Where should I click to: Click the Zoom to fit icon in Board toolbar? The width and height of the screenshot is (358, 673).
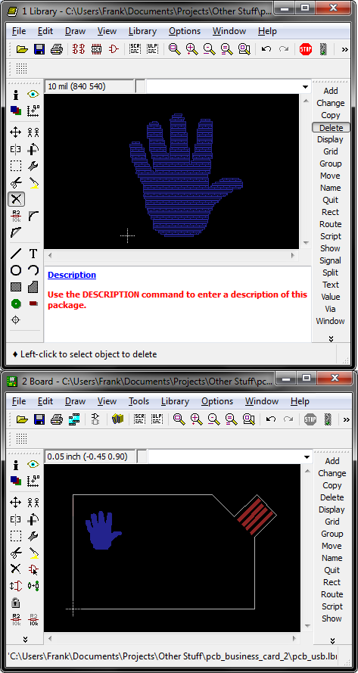(179, 419)
